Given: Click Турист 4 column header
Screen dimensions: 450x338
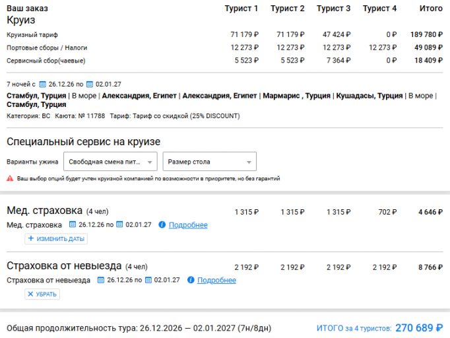Looking at the screenshot, I should [379, 9].
